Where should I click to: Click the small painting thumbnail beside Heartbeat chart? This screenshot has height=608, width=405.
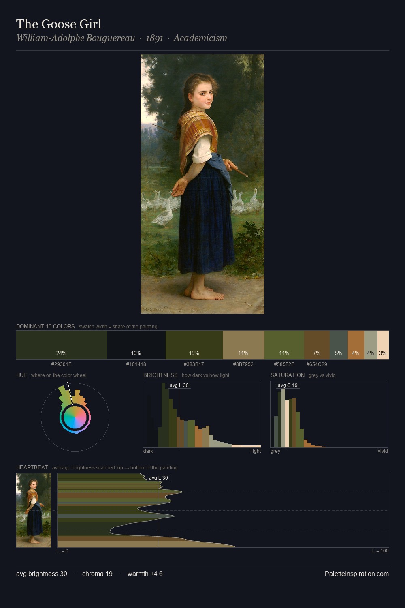pos(34,510)
